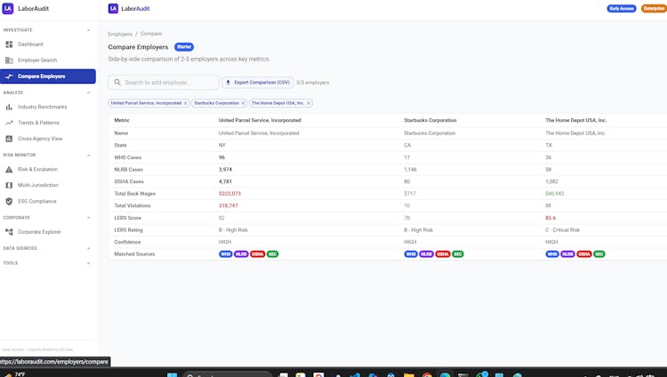Viewport: 667px width, 377px height.
Task: Open Industry Benchmarks chart icon
Action: 9,107
